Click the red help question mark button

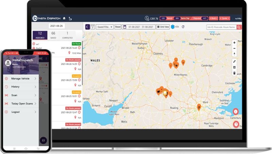[x=236, y=124]
